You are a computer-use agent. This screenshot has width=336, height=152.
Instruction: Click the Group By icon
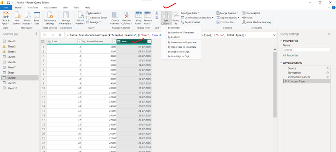click(x=176, y=15)
